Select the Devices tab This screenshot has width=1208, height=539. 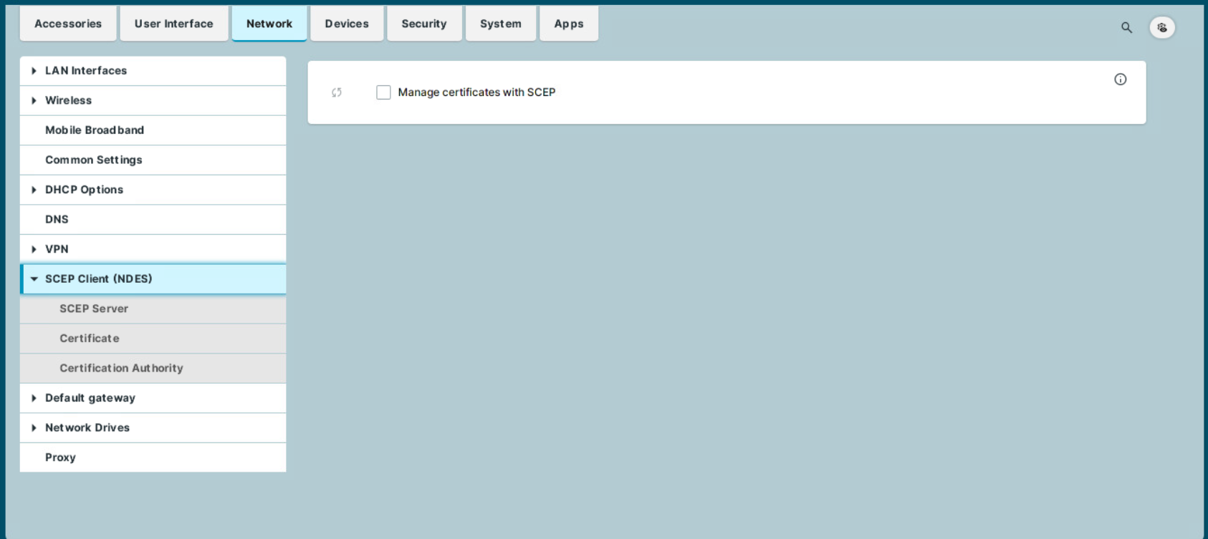point(347,24)
